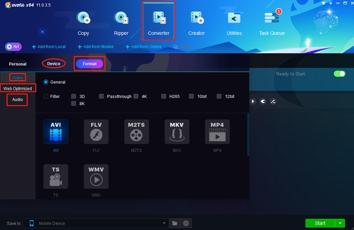
Task: Select the MKV format icon
Action: coord(175,132)
